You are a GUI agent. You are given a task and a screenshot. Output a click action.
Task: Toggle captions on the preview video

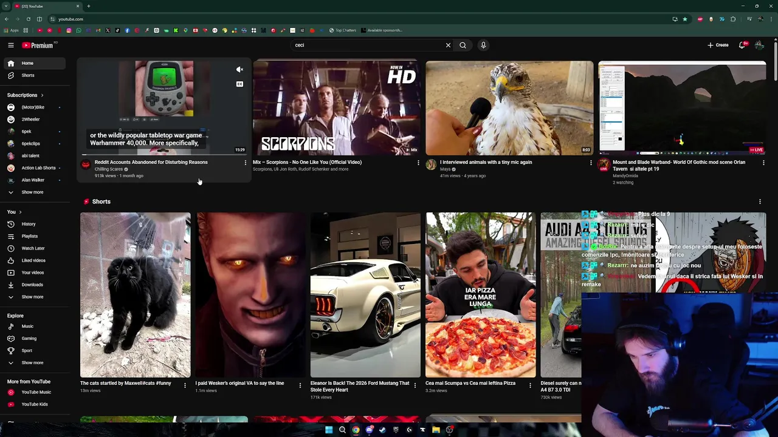tap(239, 84)
